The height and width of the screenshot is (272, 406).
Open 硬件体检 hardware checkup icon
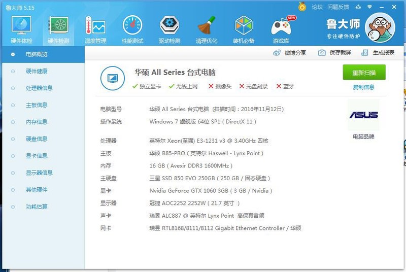click(21, 29)
